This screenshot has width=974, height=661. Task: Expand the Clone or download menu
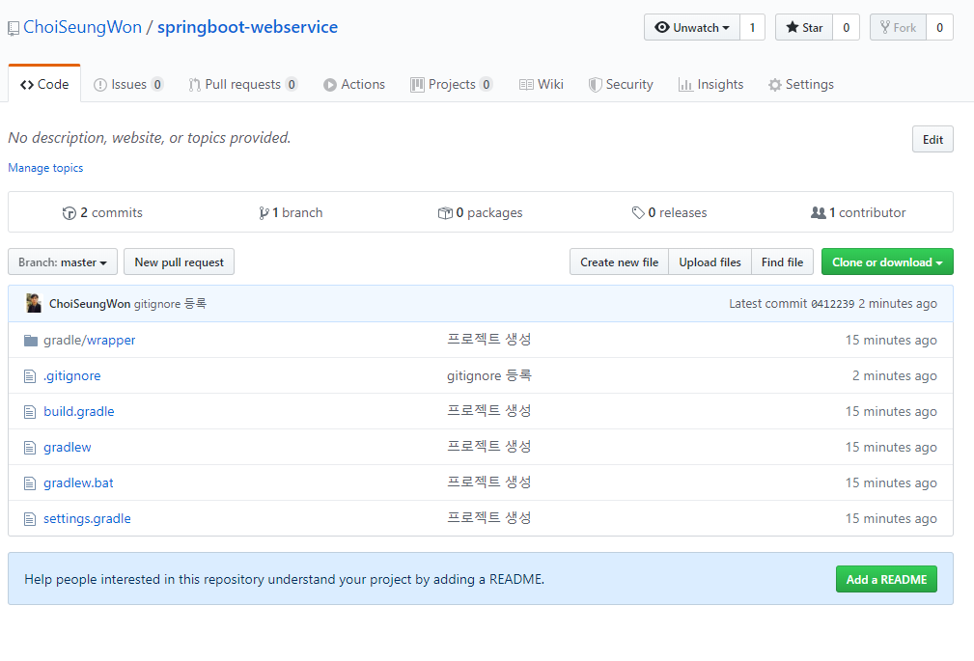pyautogui.click(x=887, y=262)
